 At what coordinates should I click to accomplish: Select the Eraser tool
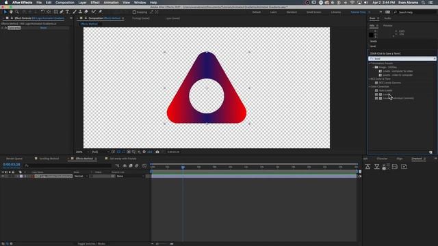86,12
